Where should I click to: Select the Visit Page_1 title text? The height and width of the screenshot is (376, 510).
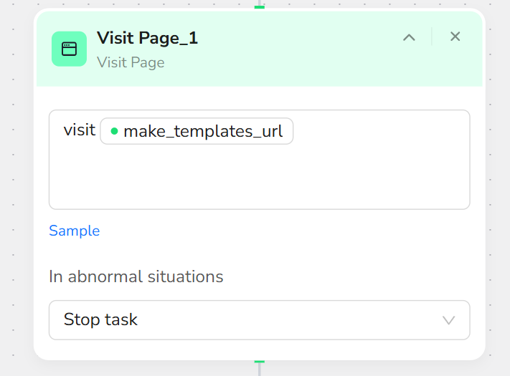147,38
